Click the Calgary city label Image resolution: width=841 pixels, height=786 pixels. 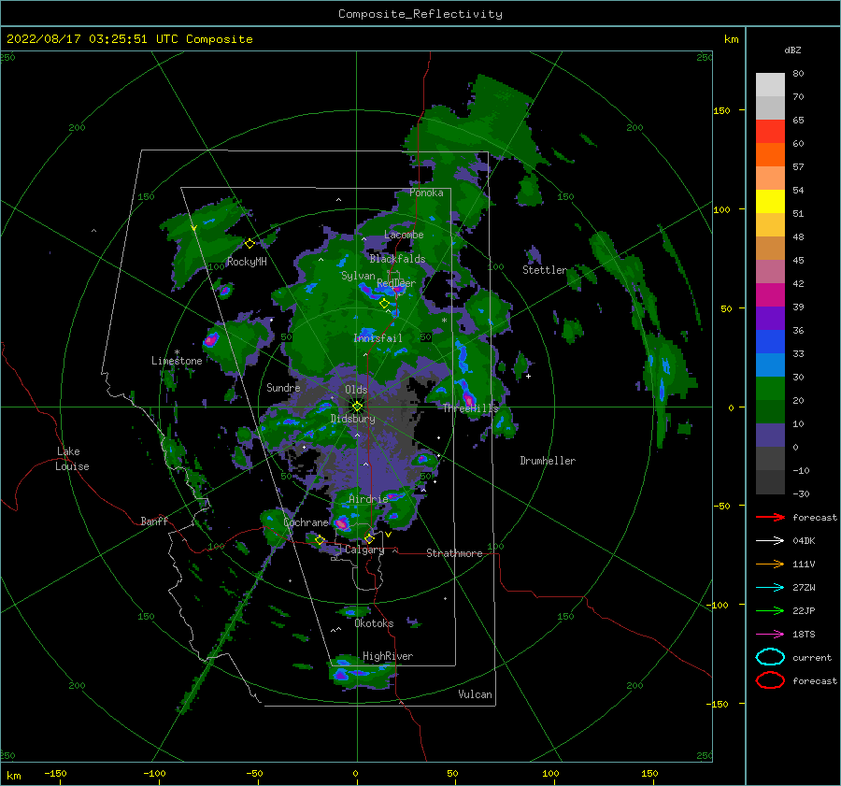pyautogui.click(x=364, y=550)
